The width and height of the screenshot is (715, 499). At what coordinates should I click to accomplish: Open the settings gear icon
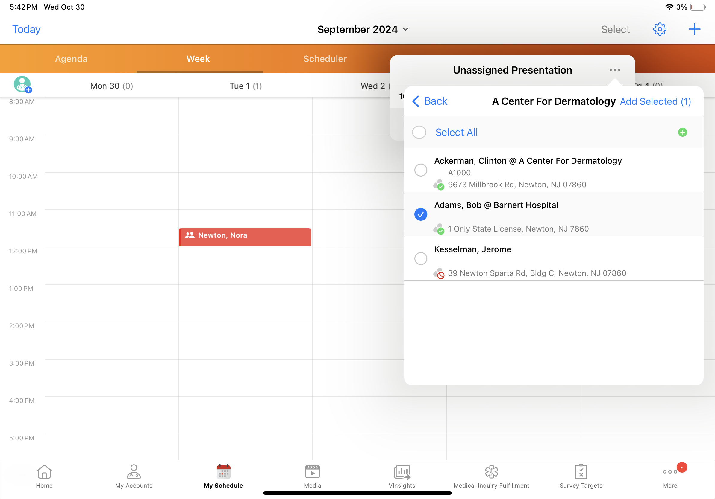[x=659, y=29]
